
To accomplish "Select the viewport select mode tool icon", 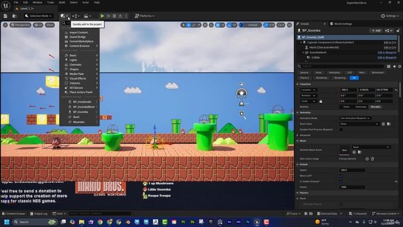I will 183,25.
